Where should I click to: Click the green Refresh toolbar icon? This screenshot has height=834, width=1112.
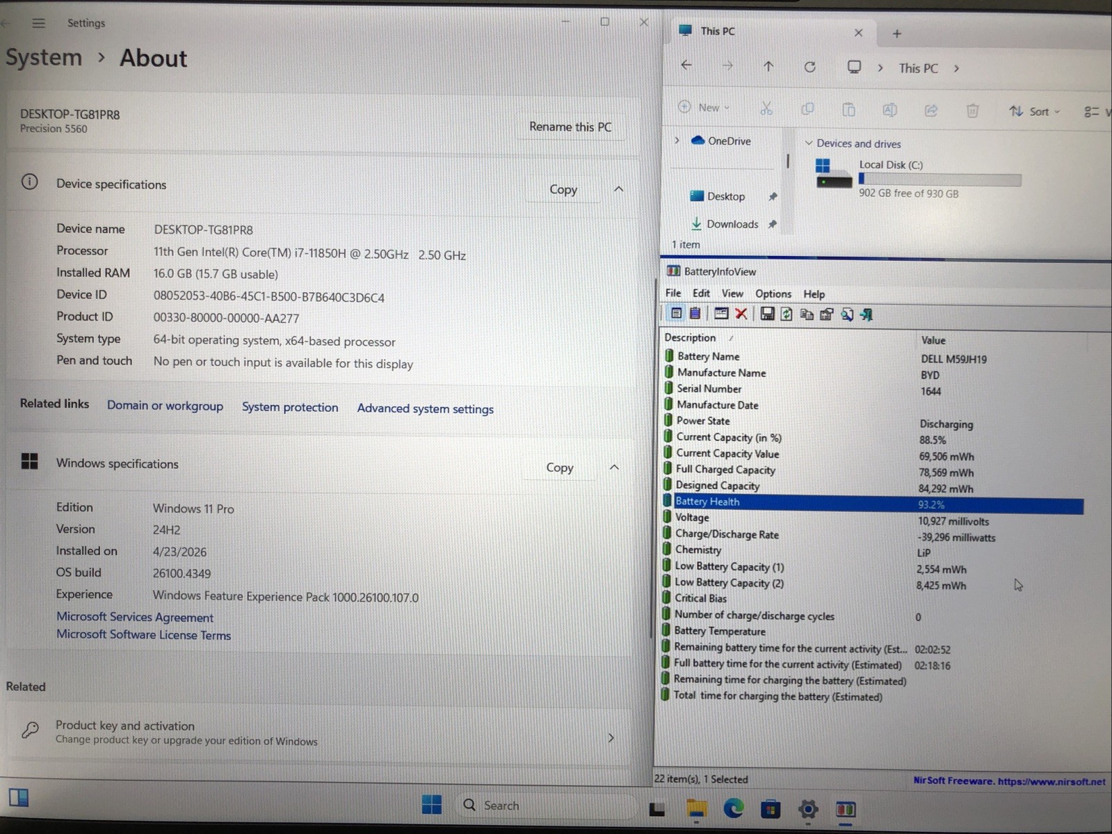click(x=787, y=314)
